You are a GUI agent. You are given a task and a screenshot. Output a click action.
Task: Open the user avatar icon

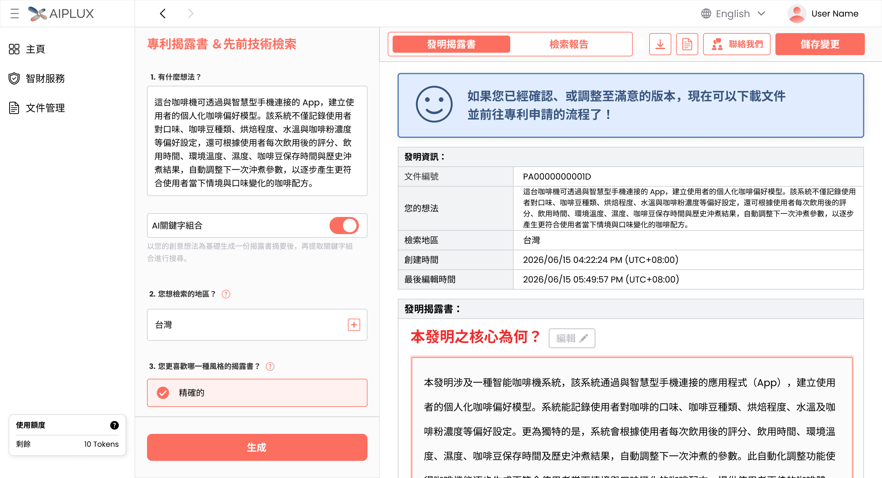click(x=796, y=14)
